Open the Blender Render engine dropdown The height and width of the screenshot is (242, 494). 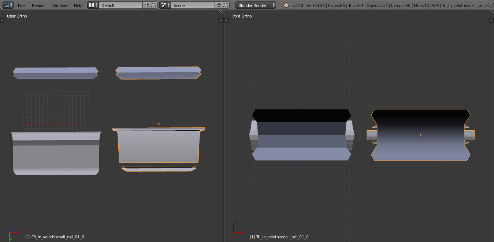pyautogui.click(x=256, y=5)
